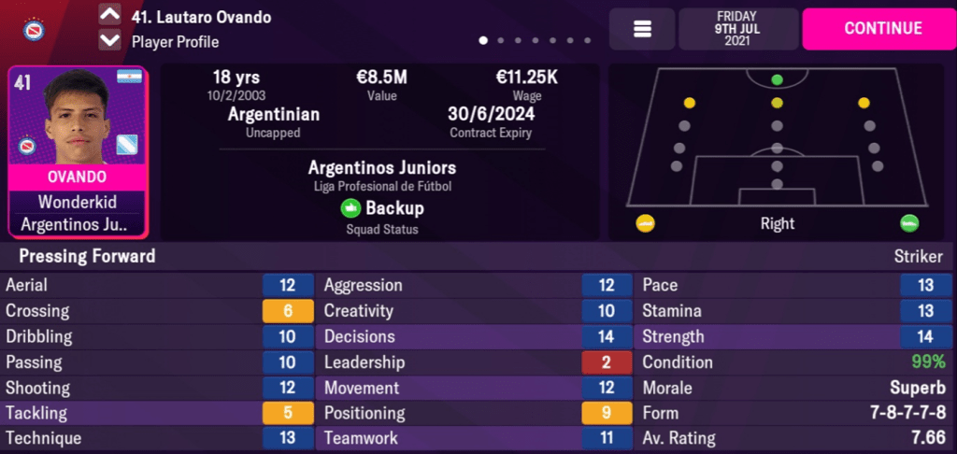Open the Friday 9th Jul 2021 date button
Screen dimensions: 957x454
click(738, 29)
